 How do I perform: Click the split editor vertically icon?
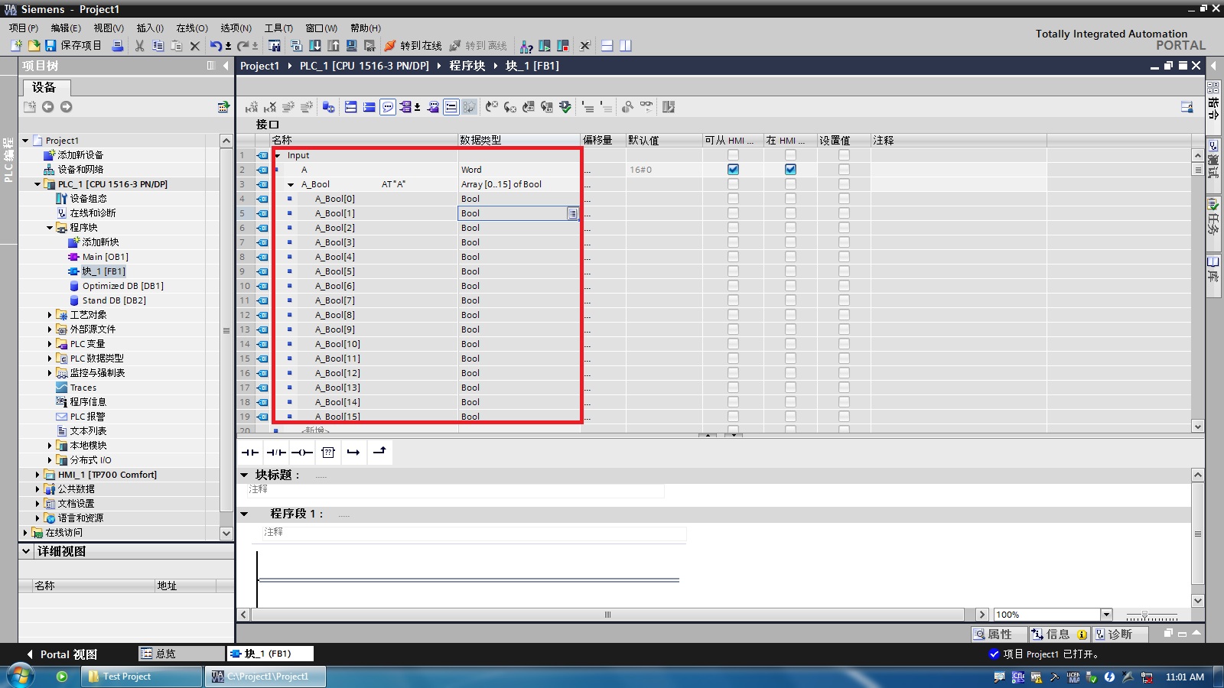tap(626, 46)
